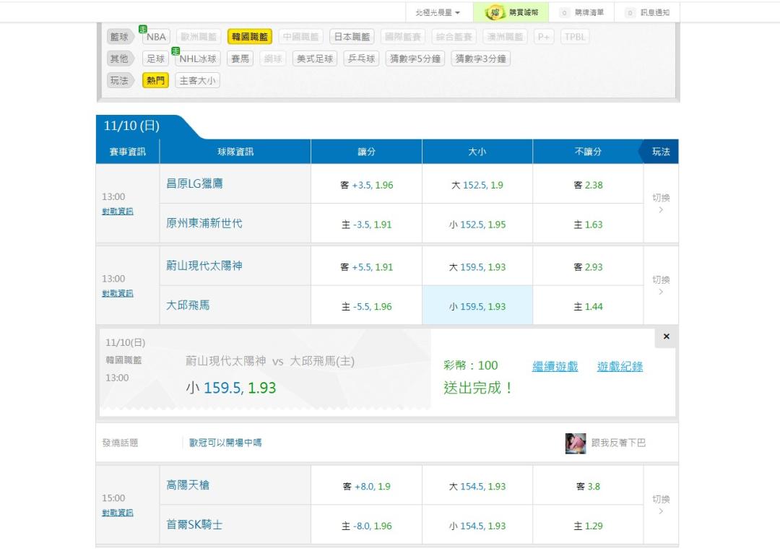Open 購牌清單 in the top bar

pyautogui.click(x=581, y=12)
